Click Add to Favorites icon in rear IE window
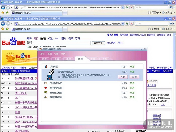This screenshot has width=176, height=132. pos(7,13)
